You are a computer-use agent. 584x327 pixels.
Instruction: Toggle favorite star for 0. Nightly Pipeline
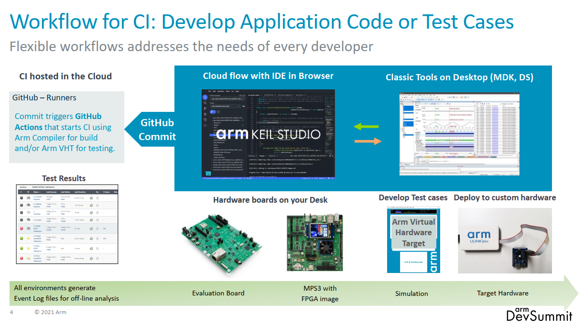point(97,205)
